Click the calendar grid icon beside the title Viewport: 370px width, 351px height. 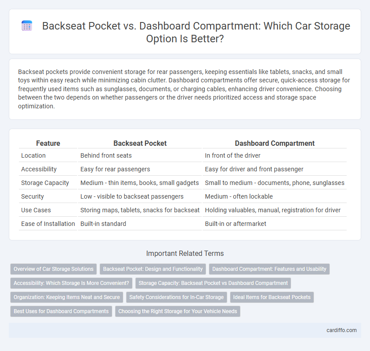point(27,26)
